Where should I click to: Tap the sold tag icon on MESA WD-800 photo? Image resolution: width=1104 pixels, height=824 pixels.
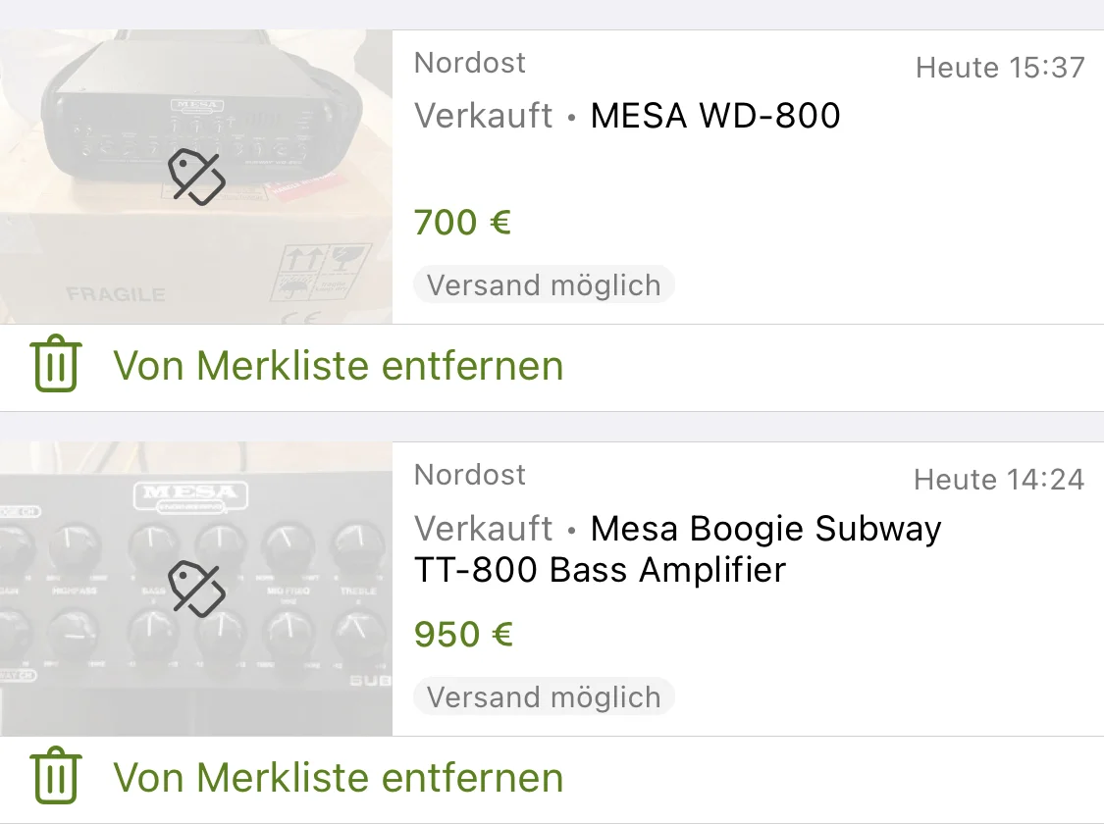196,177
